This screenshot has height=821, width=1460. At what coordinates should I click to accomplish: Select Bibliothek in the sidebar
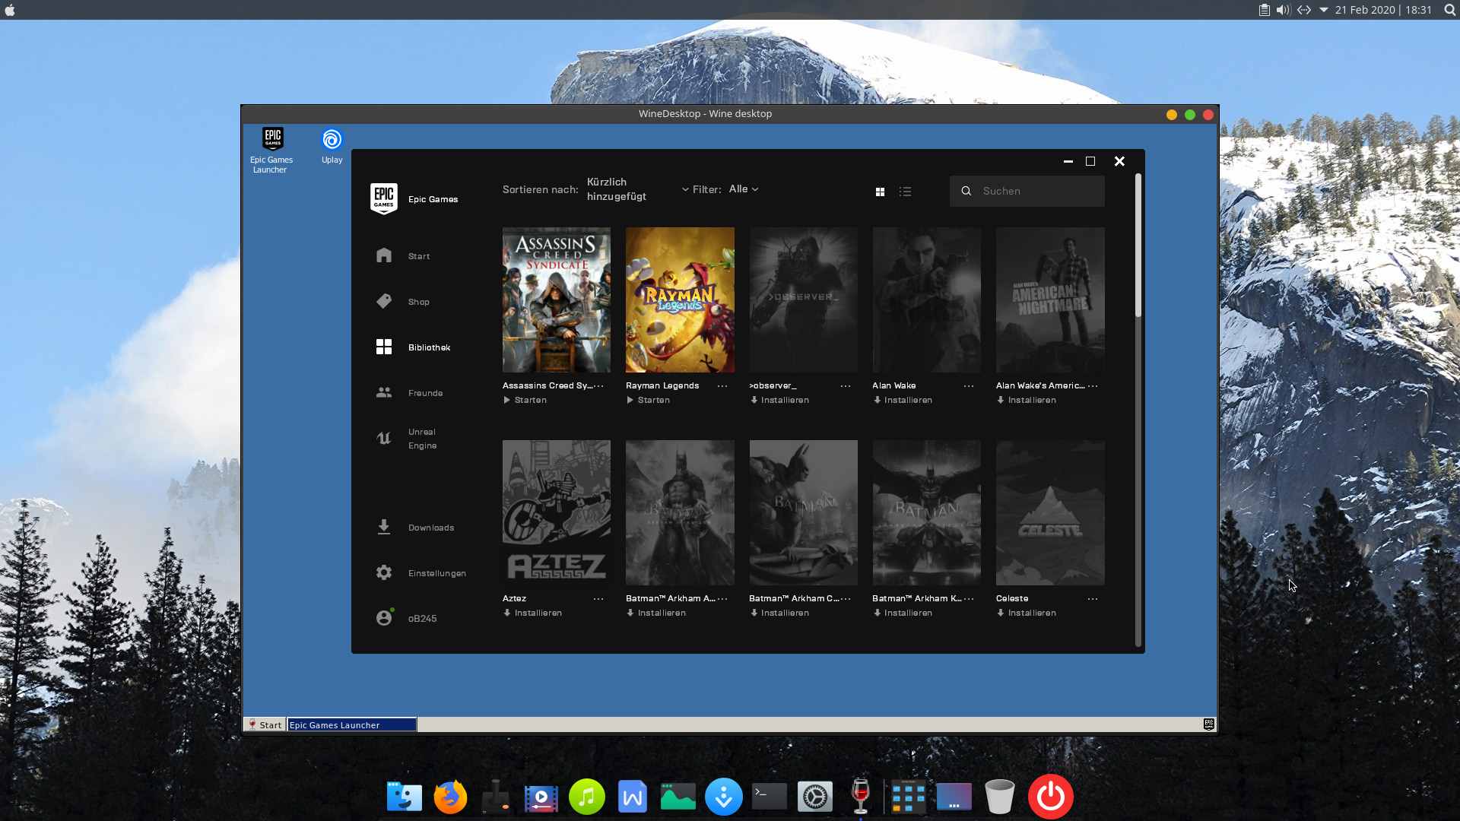pyautogui.click(x=413, y=347)
